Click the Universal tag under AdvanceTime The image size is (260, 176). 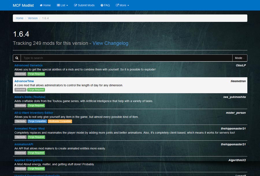coord(21,90)
